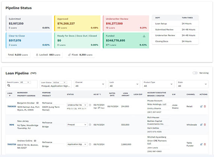Click borrower name Andrew Collins
The image size is (214, 157).
pyautogui.click(x=25, y=141)
